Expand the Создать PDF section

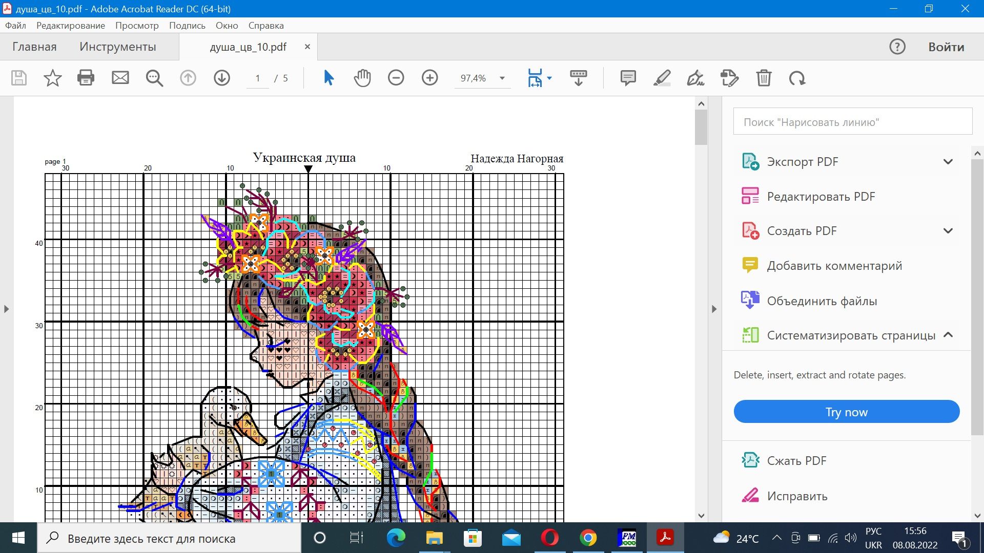(x=948, y=231)
